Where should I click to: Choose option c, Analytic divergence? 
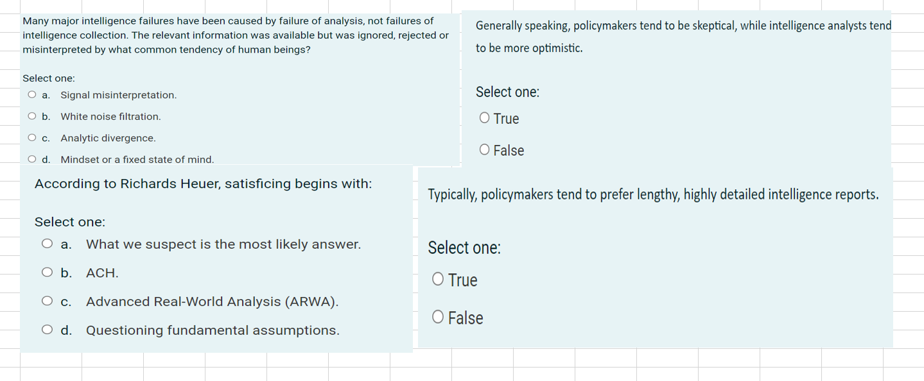[31, 137]
